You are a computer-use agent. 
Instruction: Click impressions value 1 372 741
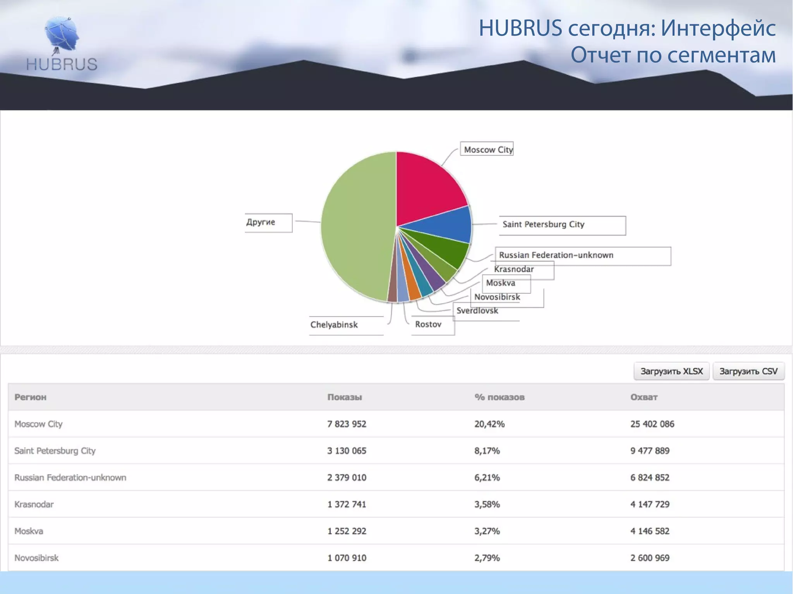click(347, 504)
